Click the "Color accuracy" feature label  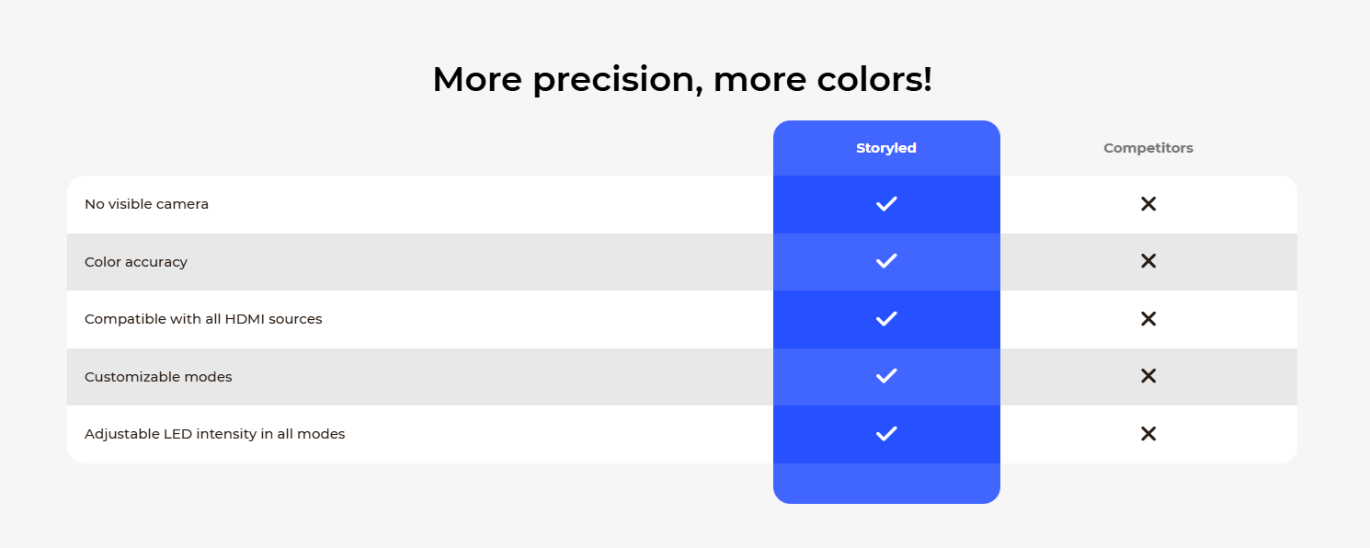pyautogui.click(x=136, y=262)
